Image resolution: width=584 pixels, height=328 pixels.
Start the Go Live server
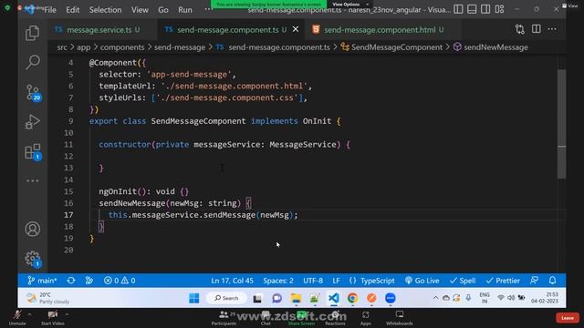pyautogui.click(x=422, y=281)
